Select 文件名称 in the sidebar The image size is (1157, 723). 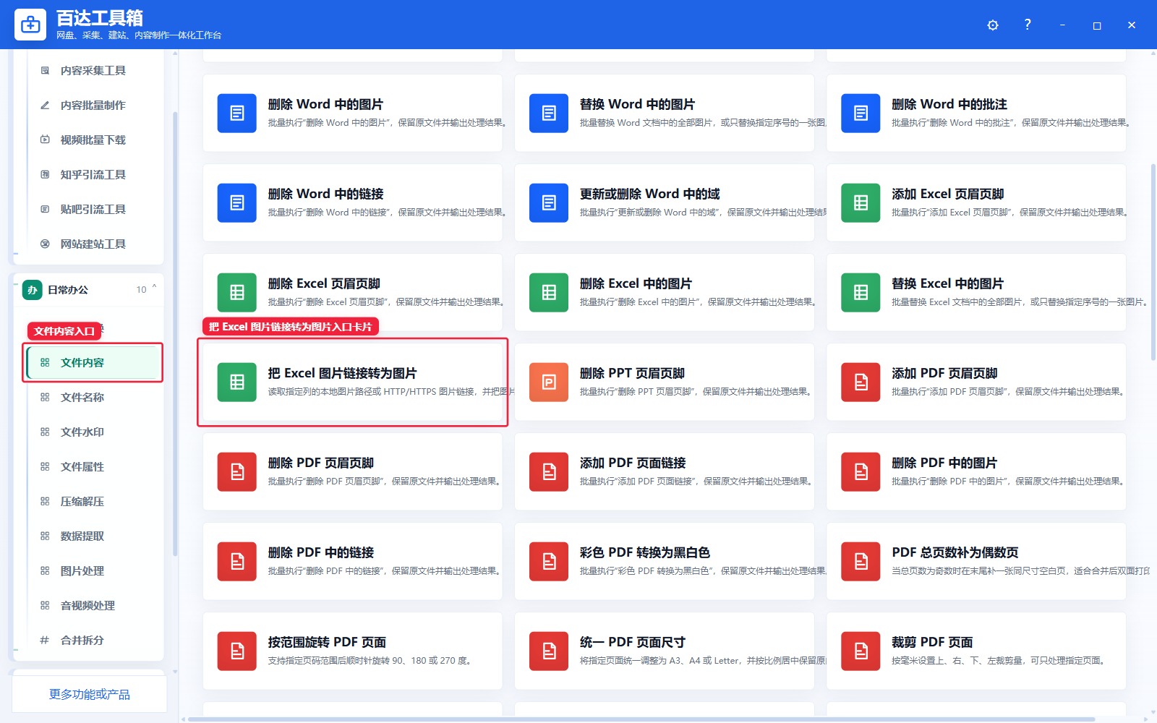coord(93,398)
